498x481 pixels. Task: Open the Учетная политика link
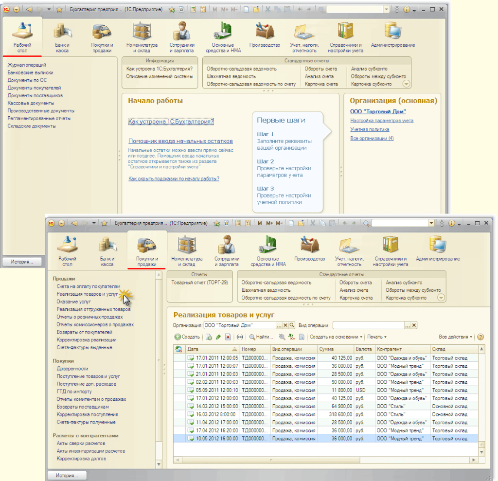[370, 129]
